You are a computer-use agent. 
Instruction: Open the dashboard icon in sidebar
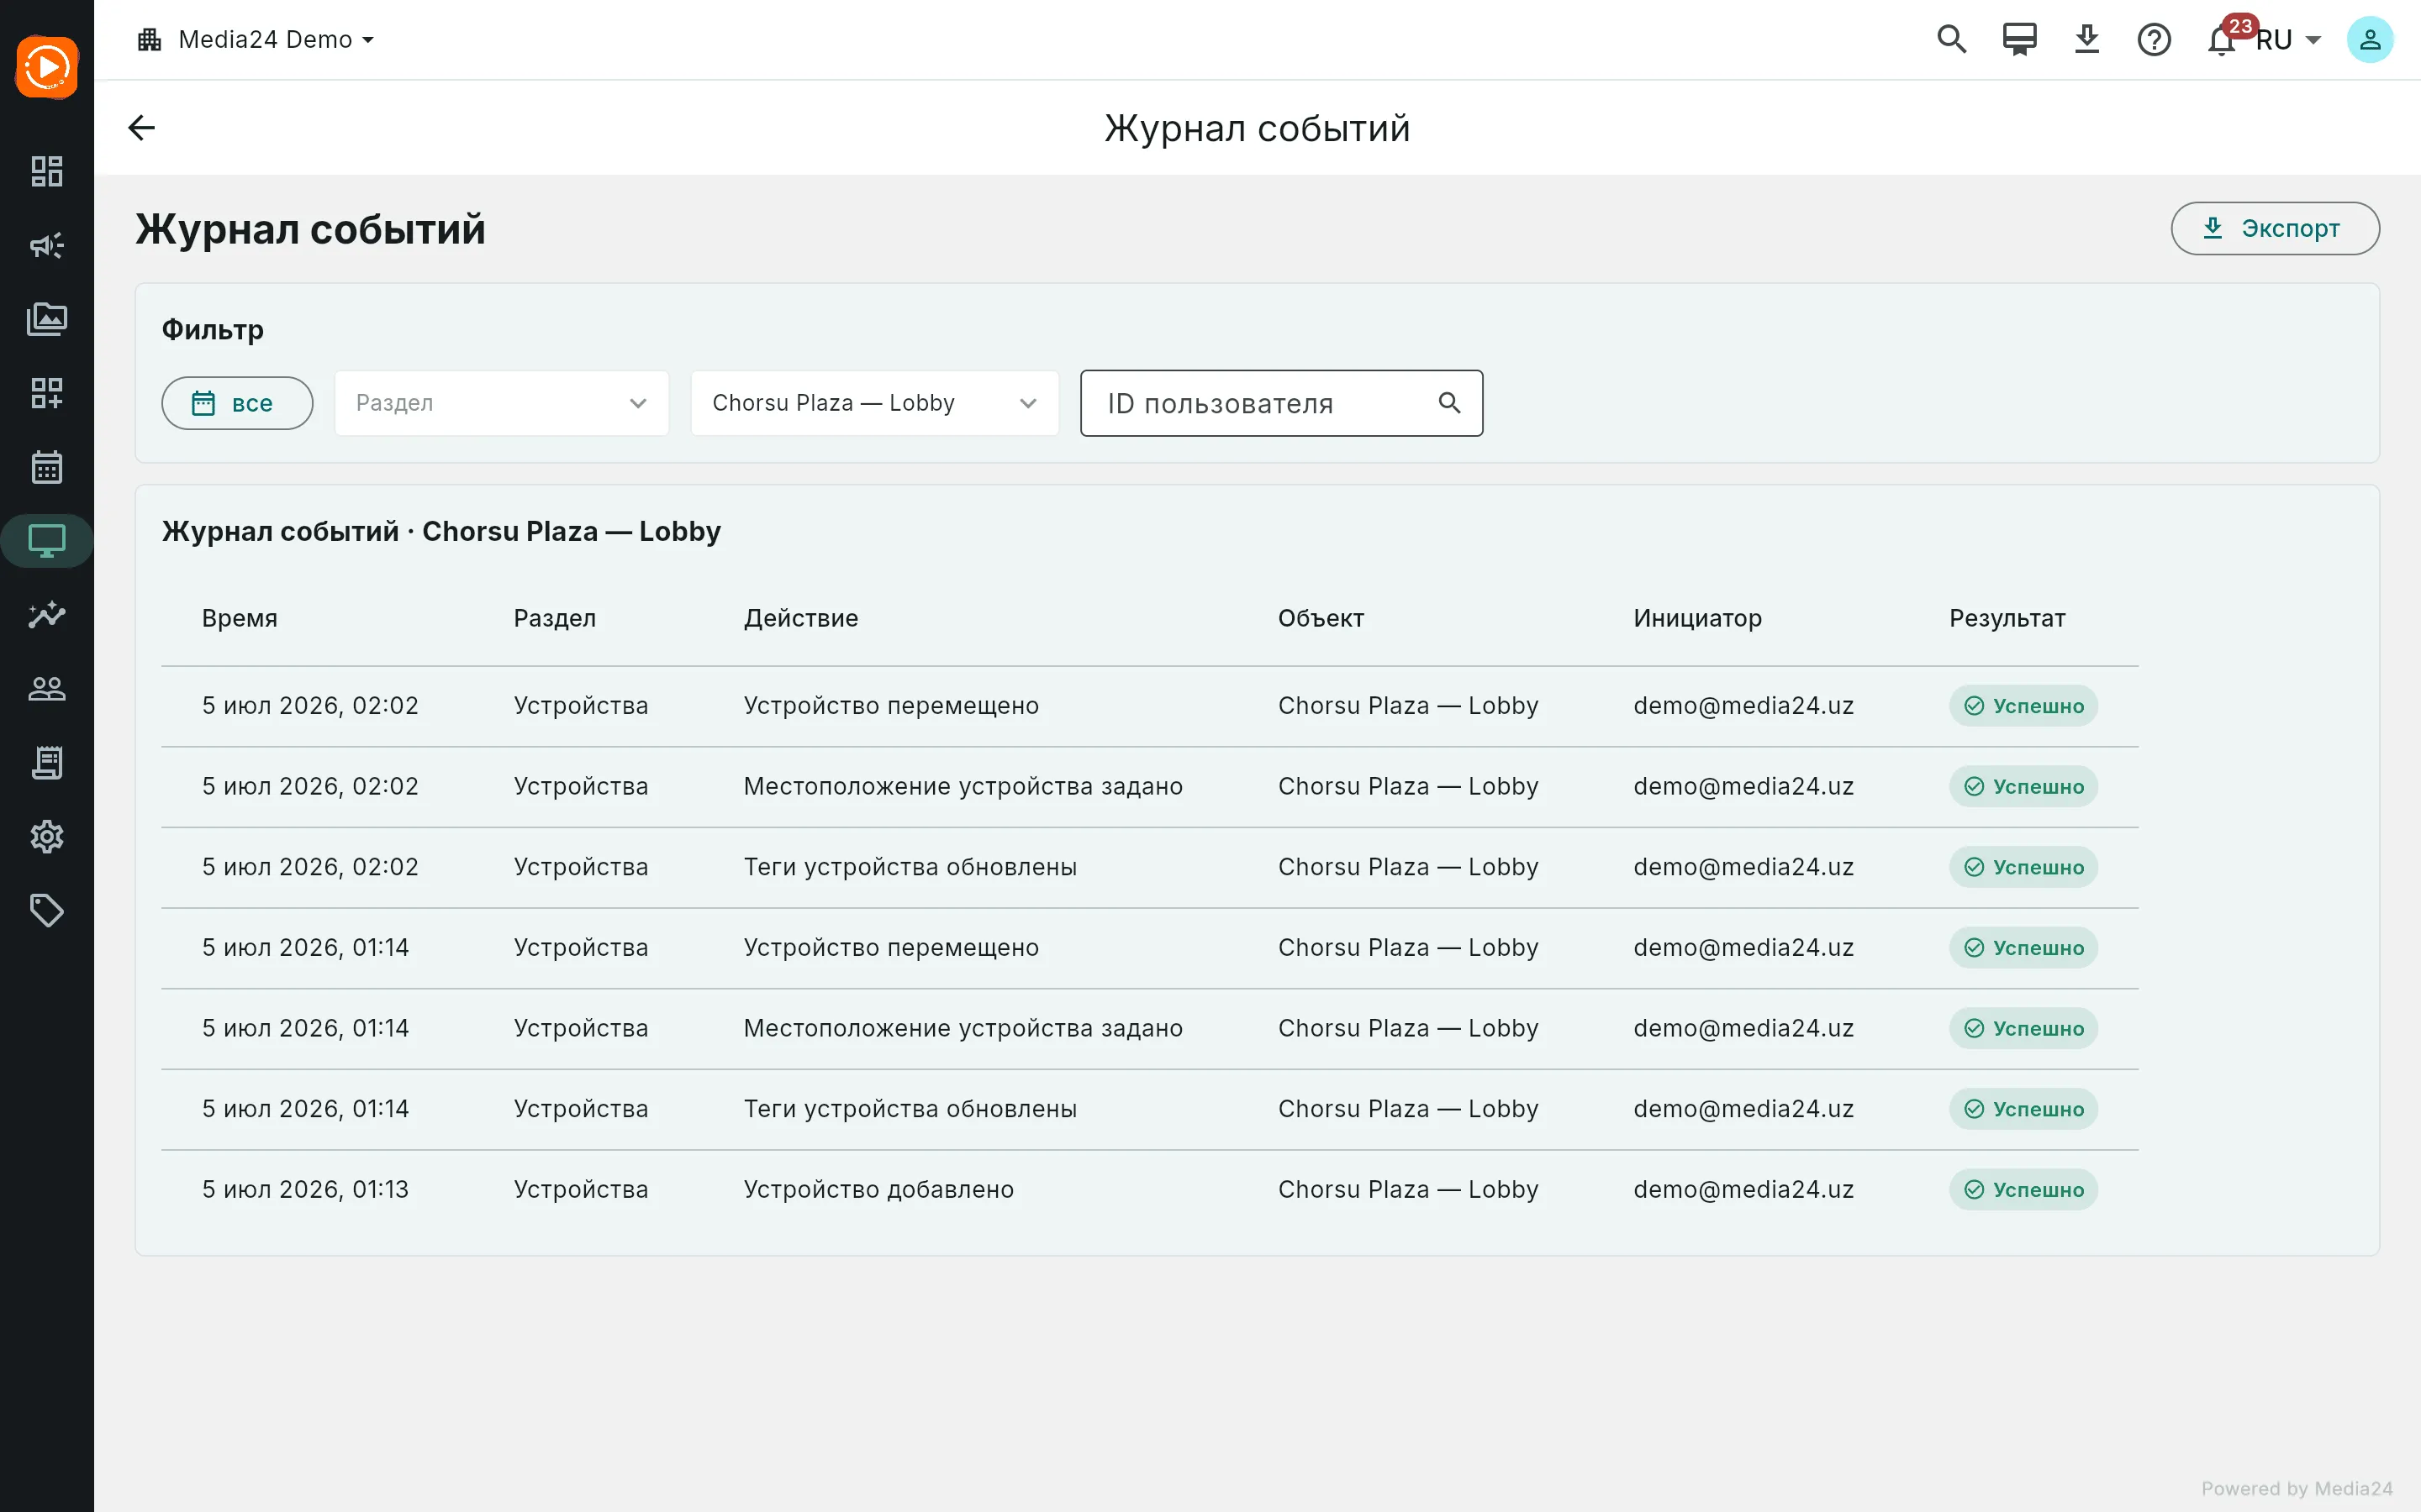click(x=47, y=171)
